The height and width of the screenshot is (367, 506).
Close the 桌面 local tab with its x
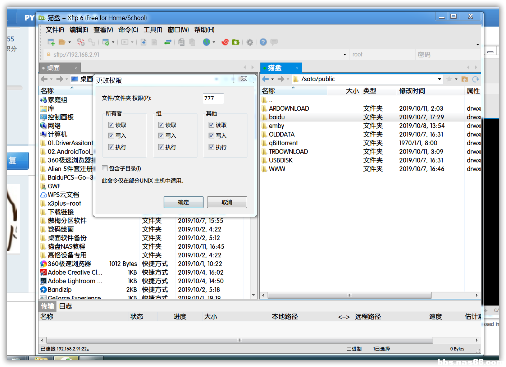[x=76, y=68]
